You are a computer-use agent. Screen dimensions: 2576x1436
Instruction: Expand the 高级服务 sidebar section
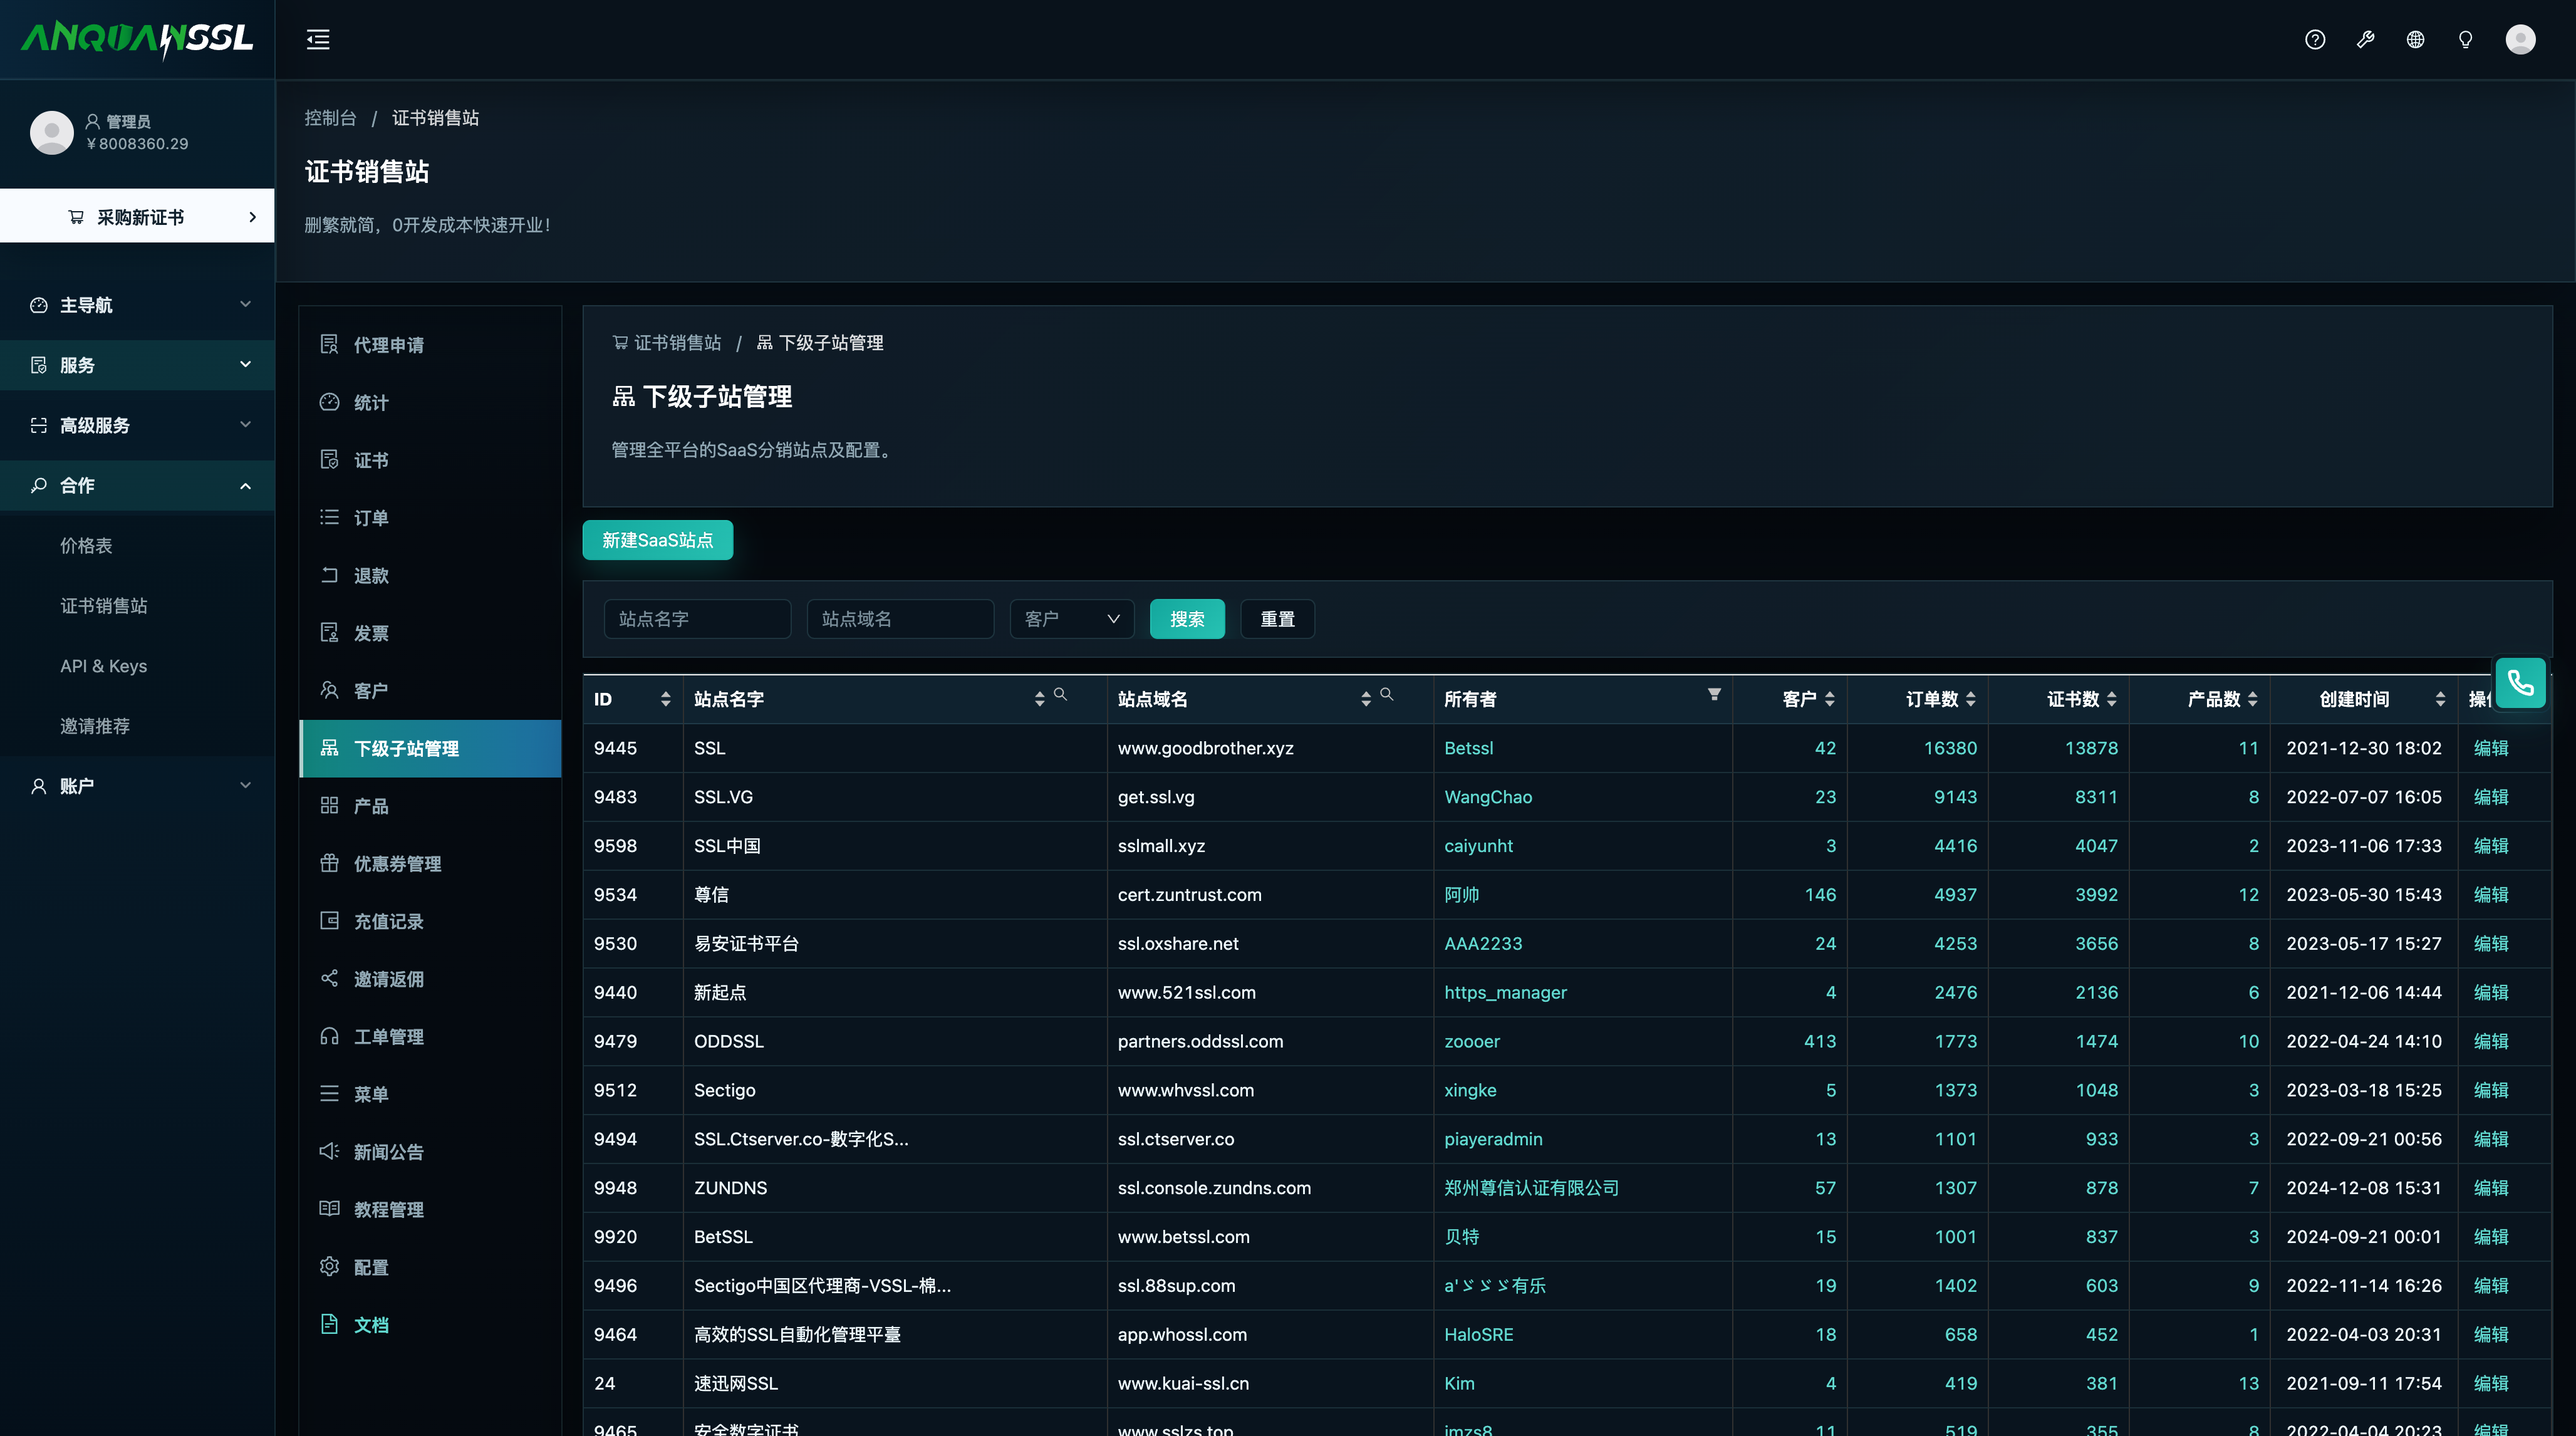pyautogui.click(x=137, y=425)
